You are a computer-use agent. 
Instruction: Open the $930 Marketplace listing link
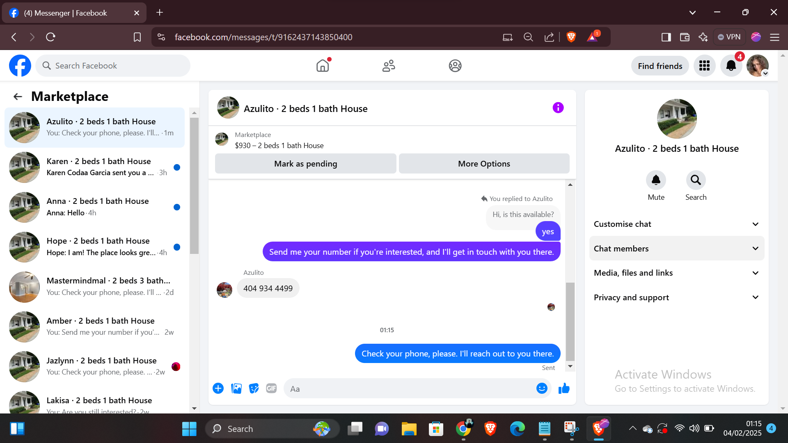pos(279,146)
